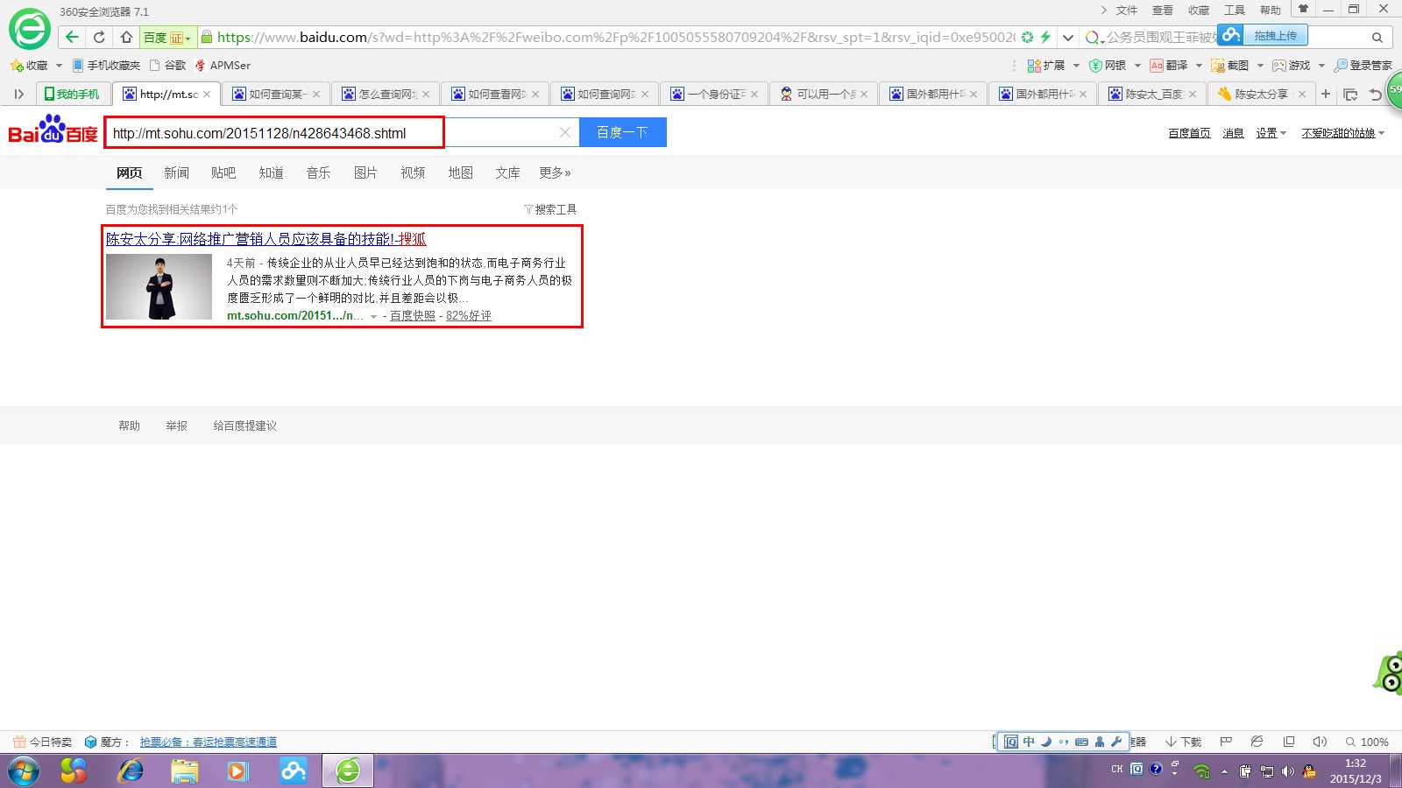This screenshot has width=1402, height=788.
Task: Toggle the tab sidebar expand arrow
Action: (x=18, y=94)
